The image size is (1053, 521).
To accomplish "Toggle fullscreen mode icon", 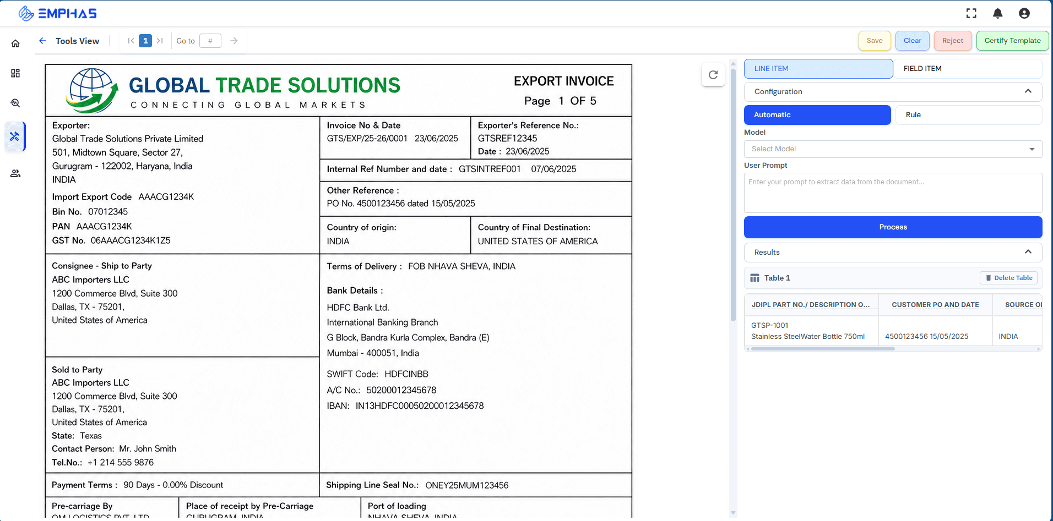I will tap(971, 13).
